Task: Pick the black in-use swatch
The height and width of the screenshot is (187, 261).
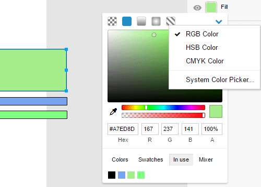Action: [112, 175]
